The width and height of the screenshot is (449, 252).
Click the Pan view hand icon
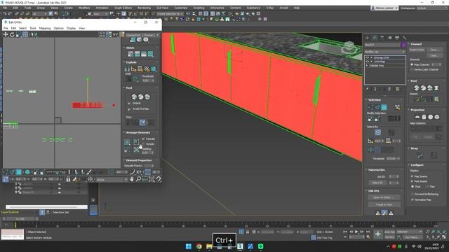pyautogui.click(x=132, y=179)
